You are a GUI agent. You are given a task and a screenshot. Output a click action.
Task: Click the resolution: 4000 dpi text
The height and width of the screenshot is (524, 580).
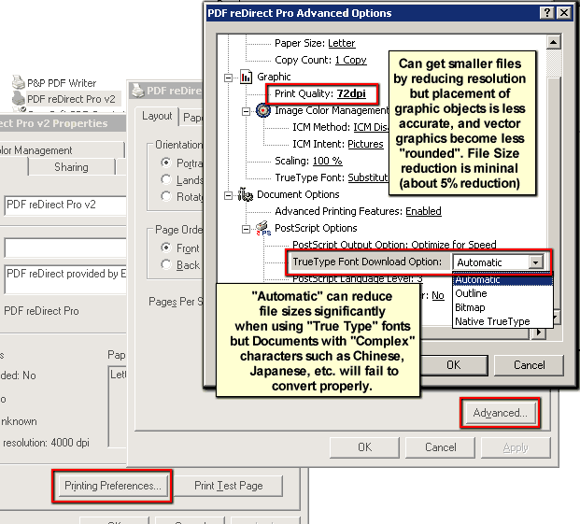click(x=46, y=443)
